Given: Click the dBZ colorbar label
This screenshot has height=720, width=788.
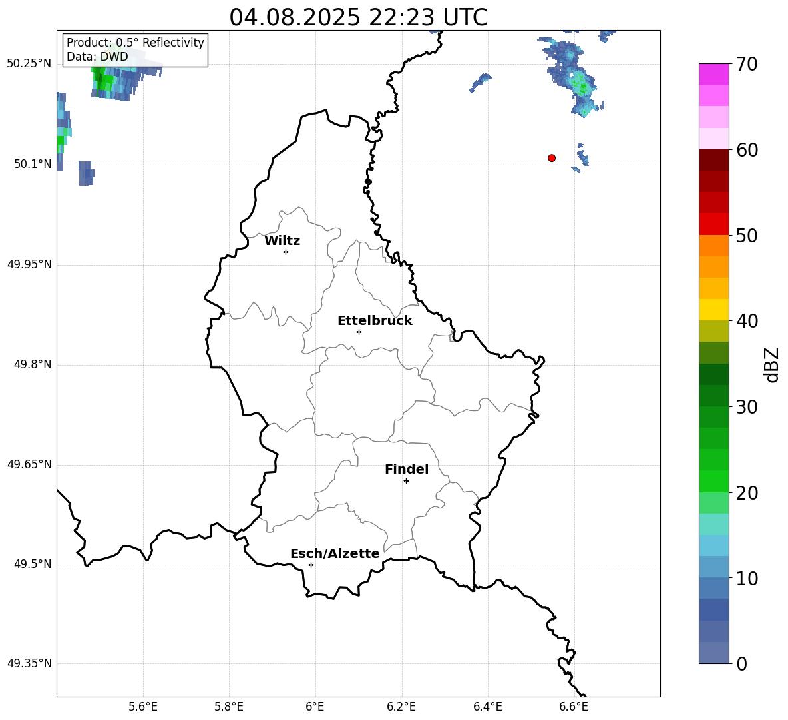Looking at the screenshot, I should 771,364.
